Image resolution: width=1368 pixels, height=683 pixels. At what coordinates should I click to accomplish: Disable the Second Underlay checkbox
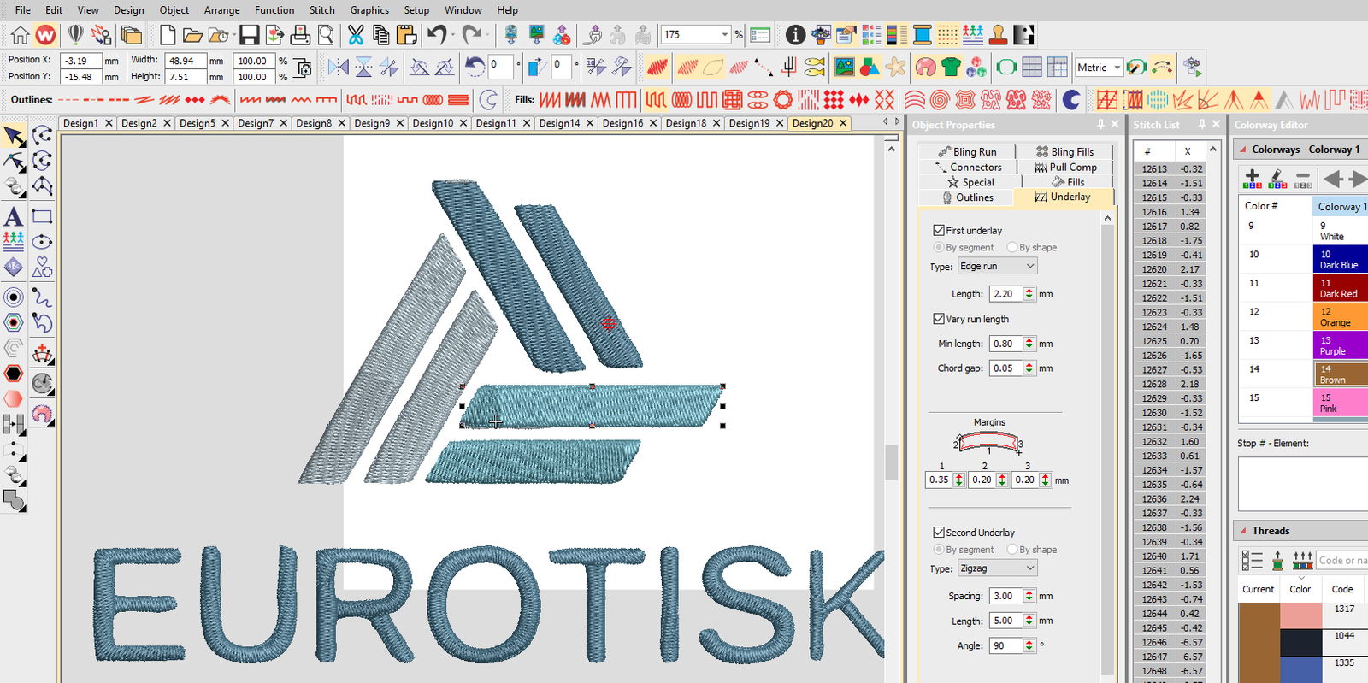pos(939,532)
